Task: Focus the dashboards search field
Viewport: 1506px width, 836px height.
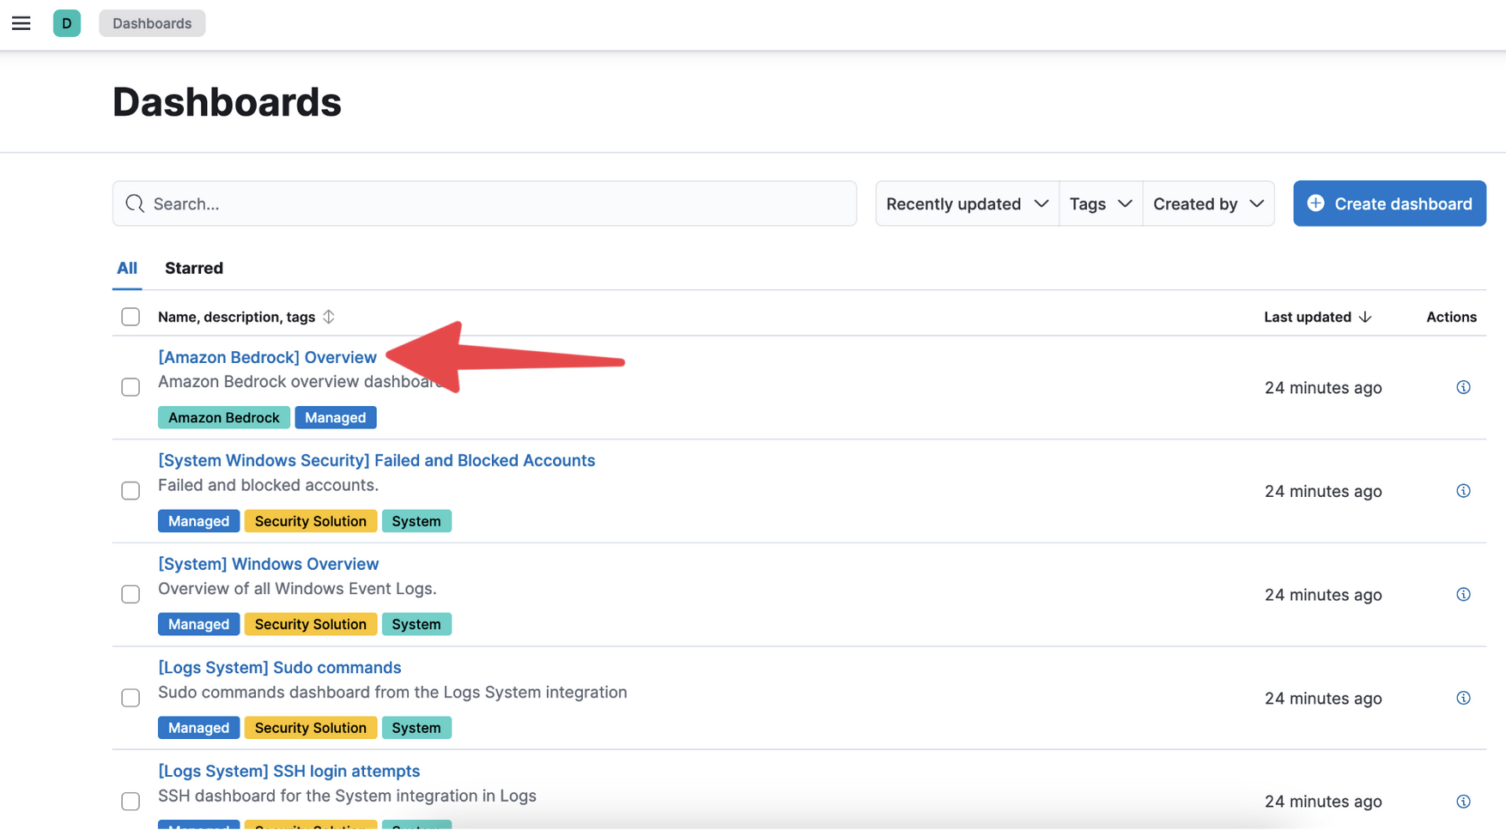Action: 484,203
